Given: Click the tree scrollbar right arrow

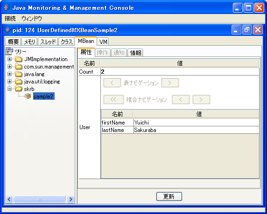Looking at the screenshot, I should [70, 199].
